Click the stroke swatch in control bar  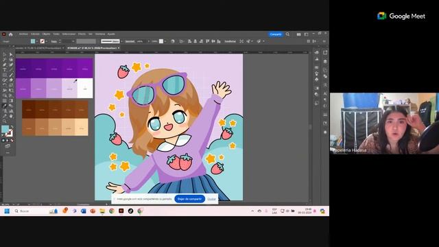click(x=43, y=41)
